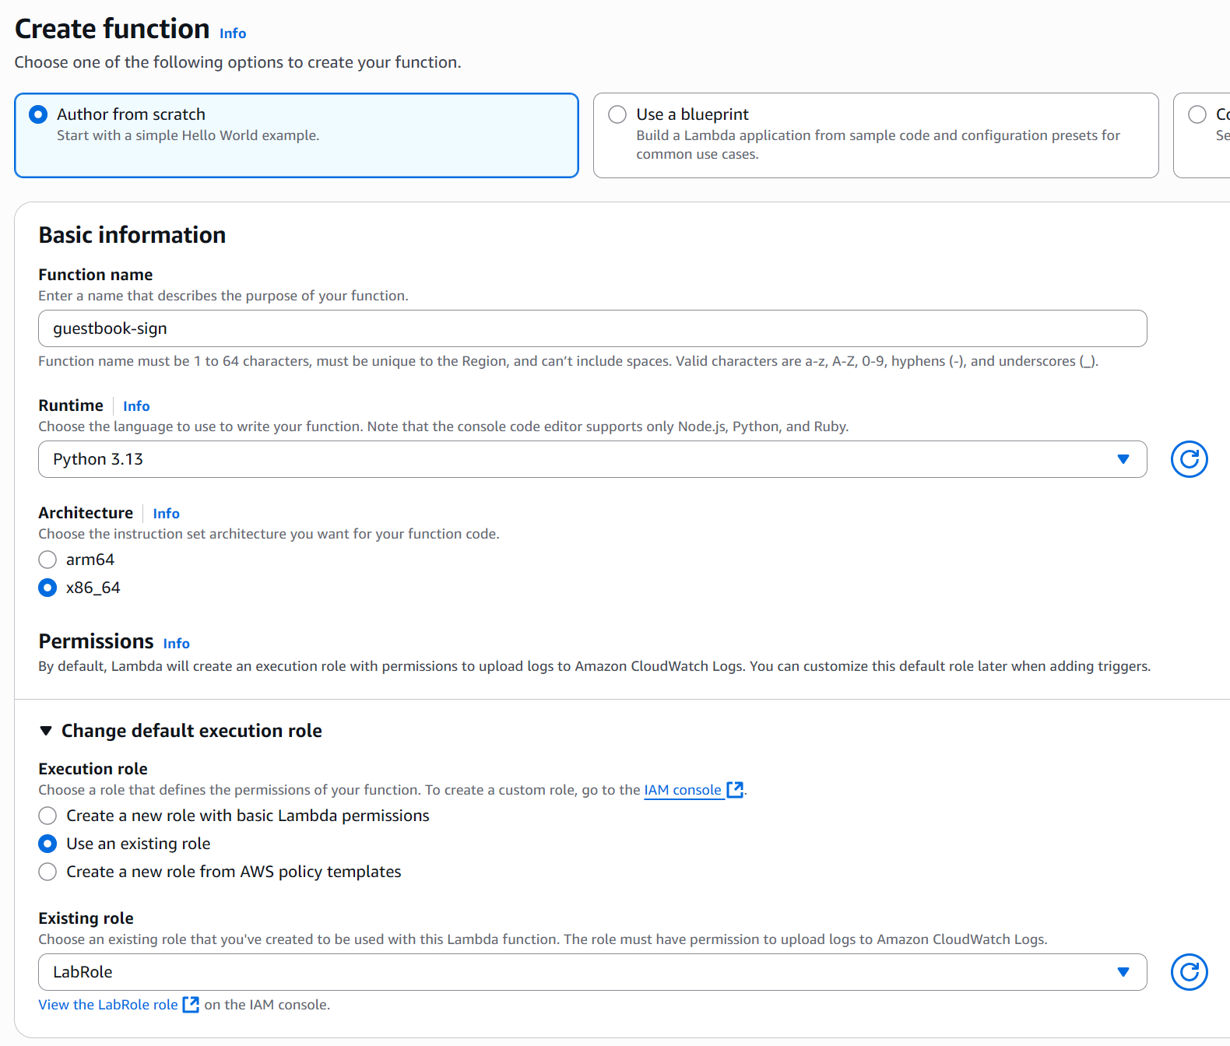Choose Create a new role from AWS policy templates
Viewport: 1230px width, 1046px height.
click(47, 872)
